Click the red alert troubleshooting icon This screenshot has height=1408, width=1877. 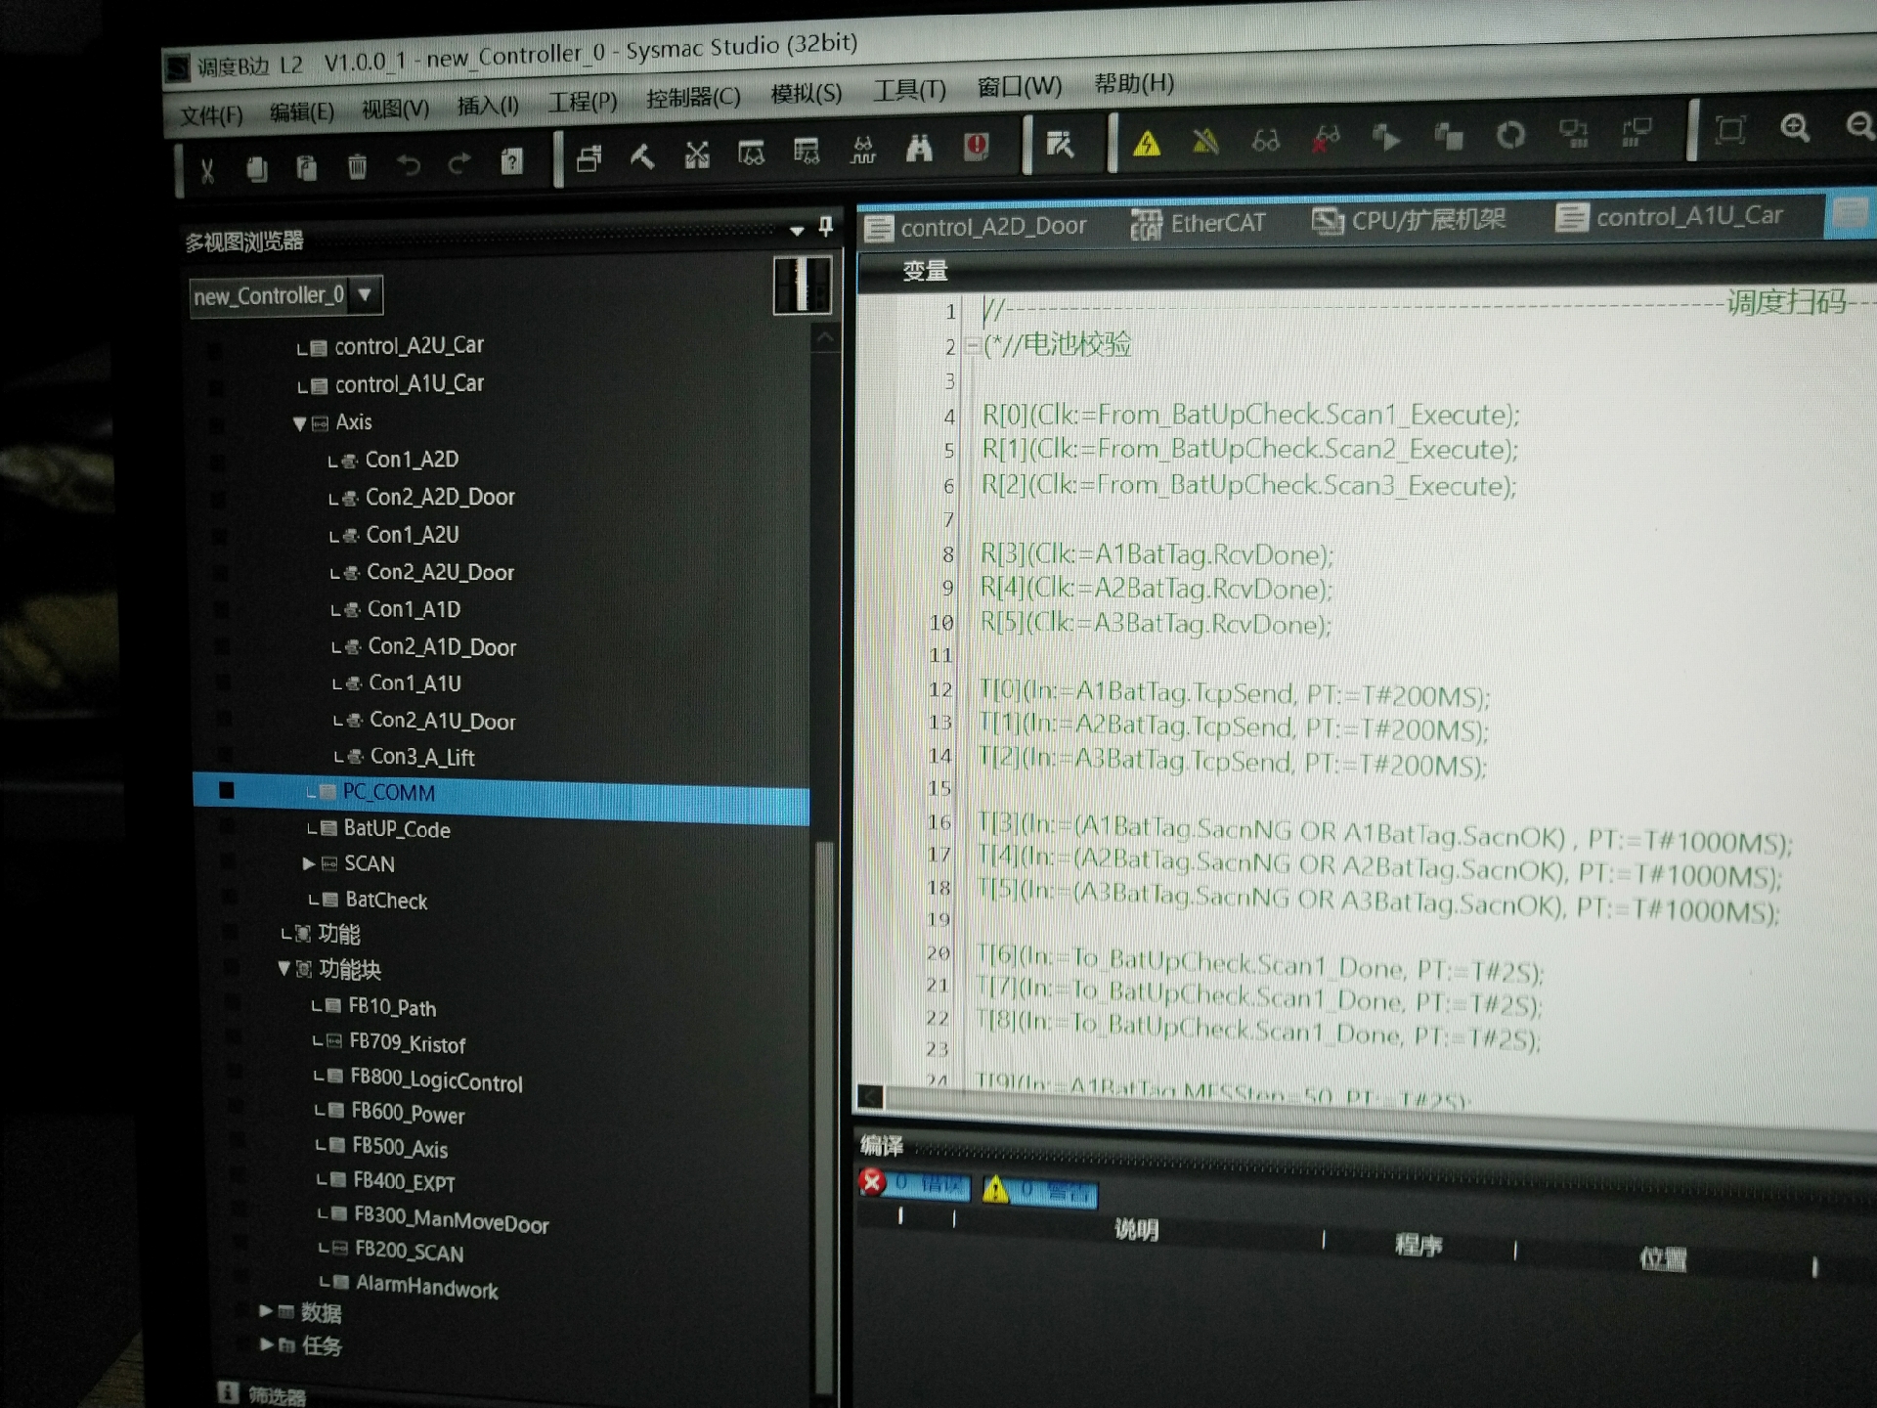[976, 147]
